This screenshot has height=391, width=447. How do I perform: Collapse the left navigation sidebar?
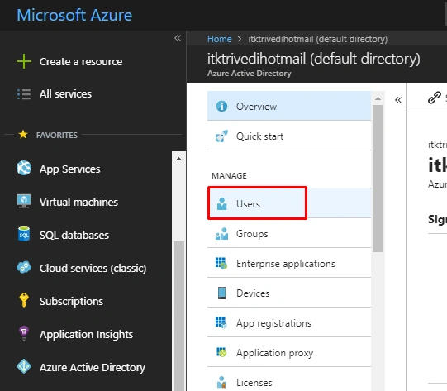click(178, 38)
